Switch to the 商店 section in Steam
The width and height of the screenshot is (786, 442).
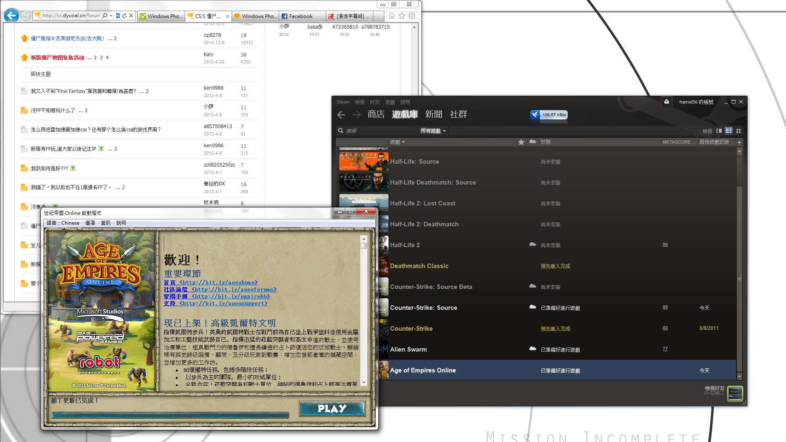point(376,114)
